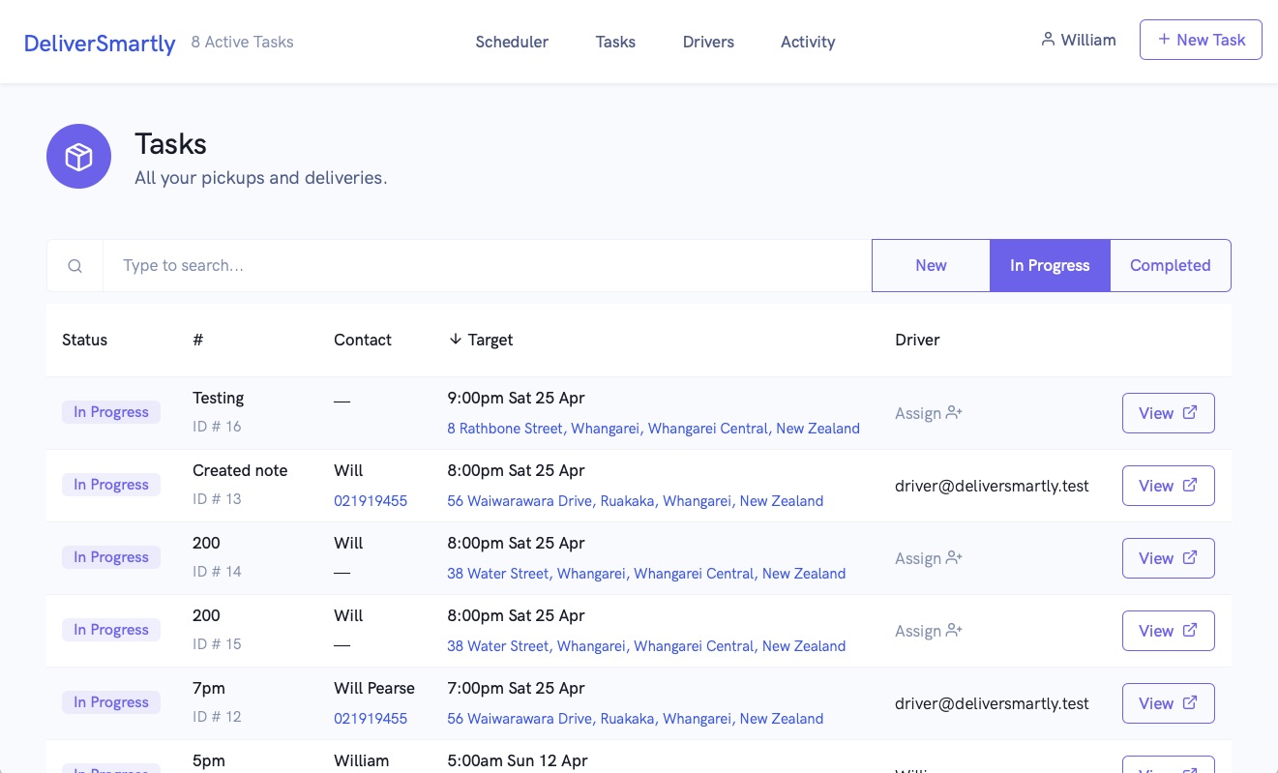This screenshot has height=773, width=1278.
Task: Focus the Type to search field
Action: 488,265
